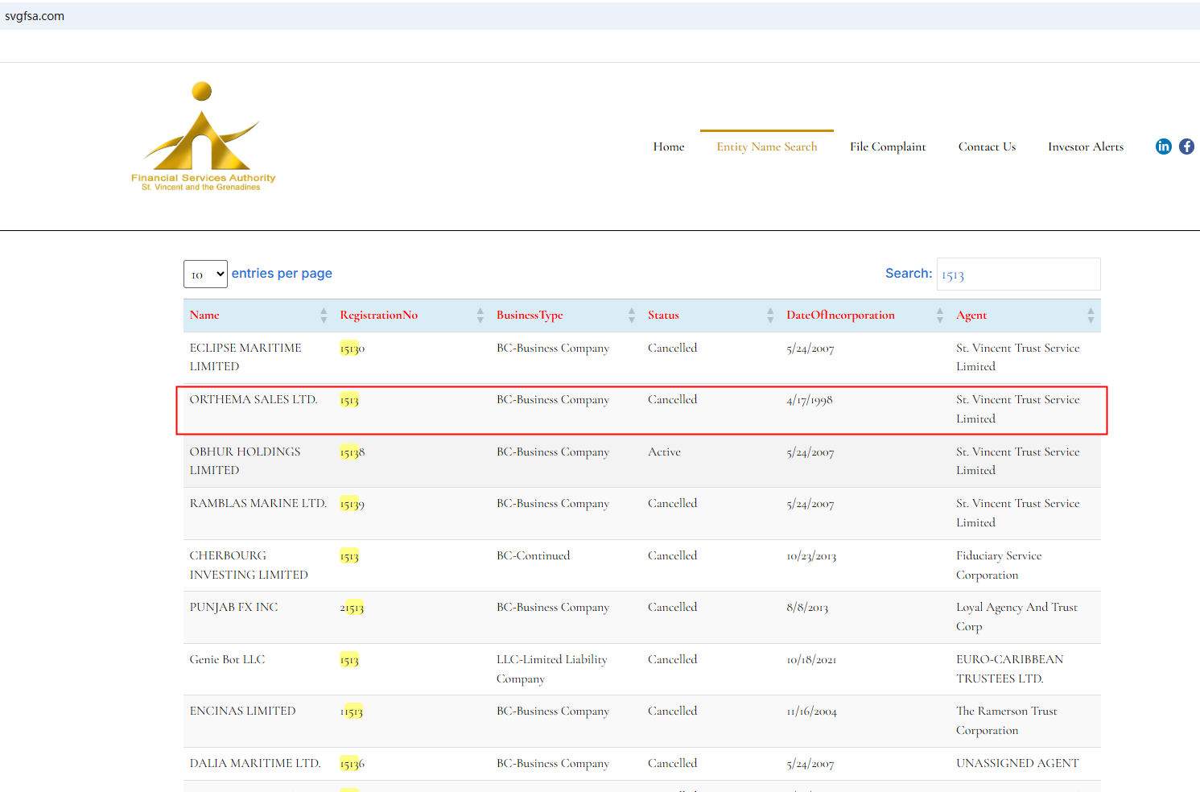Select the ORTHEMA SALES LTD. row

[x=254, y=400]
